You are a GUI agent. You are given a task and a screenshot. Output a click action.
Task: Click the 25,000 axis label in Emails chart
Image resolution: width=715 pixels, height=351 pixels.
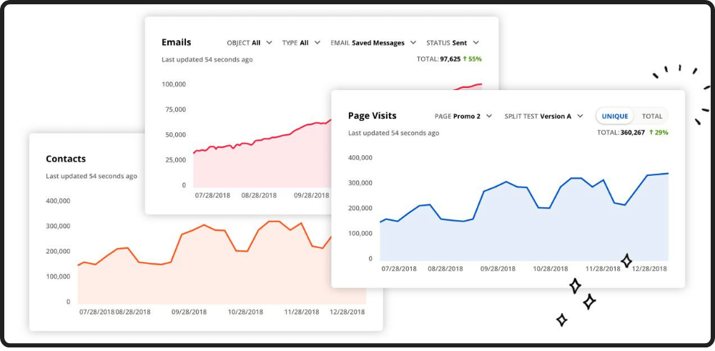(x=175, y=160)
